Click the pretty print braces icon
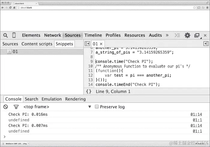The height and width of the screenshot is (147, 210). point(89,91)
